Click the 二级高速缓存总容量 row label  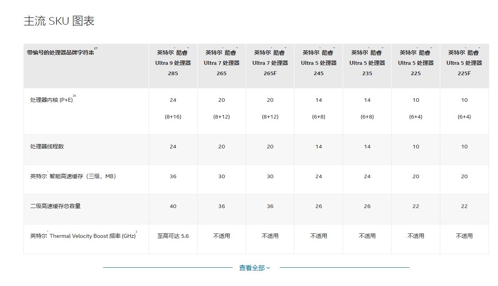(x=55, y=206)
